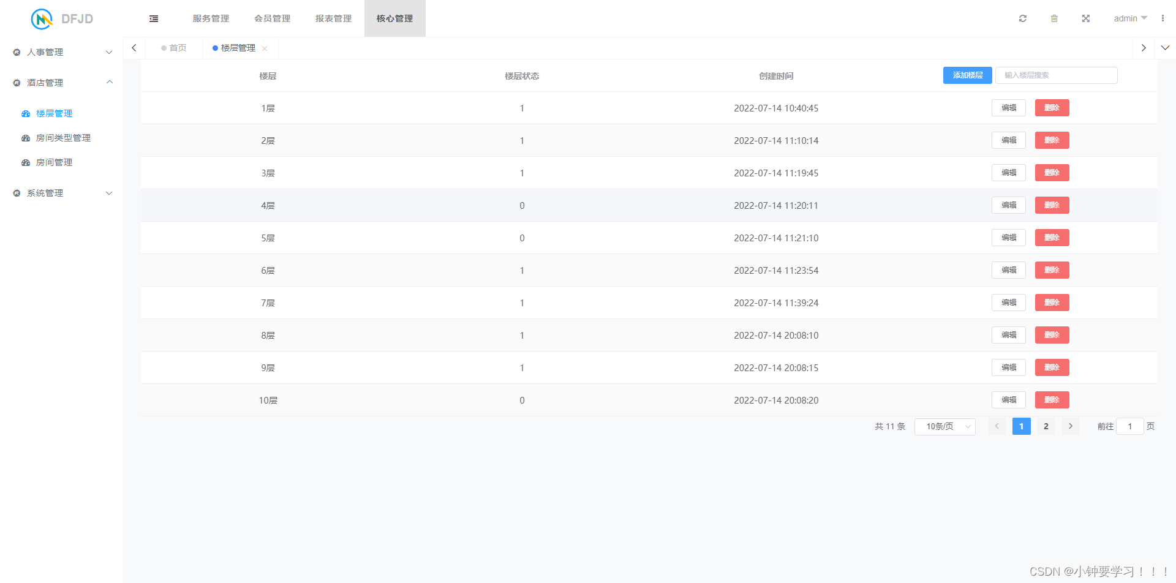The height and width of the screenshot is (583, 1176).
Task: Edit the 9层 row
Action: 1008,367
